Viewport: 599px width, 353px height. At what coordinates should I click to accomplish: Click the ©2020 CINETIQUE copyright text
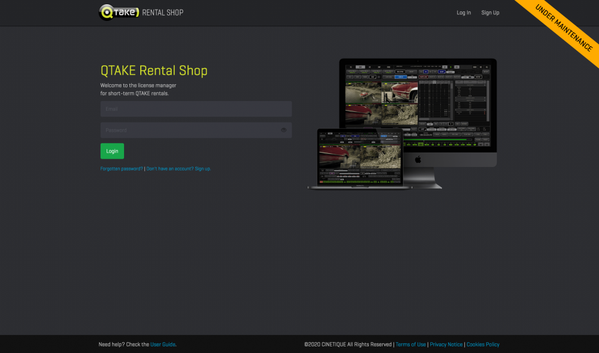click(347, 345)
